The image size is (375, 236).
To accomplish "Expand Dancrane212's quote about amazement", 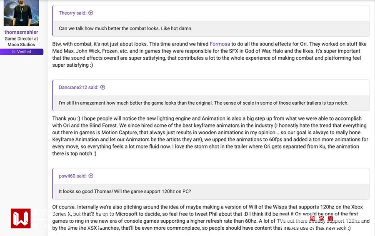I will 203,103.
